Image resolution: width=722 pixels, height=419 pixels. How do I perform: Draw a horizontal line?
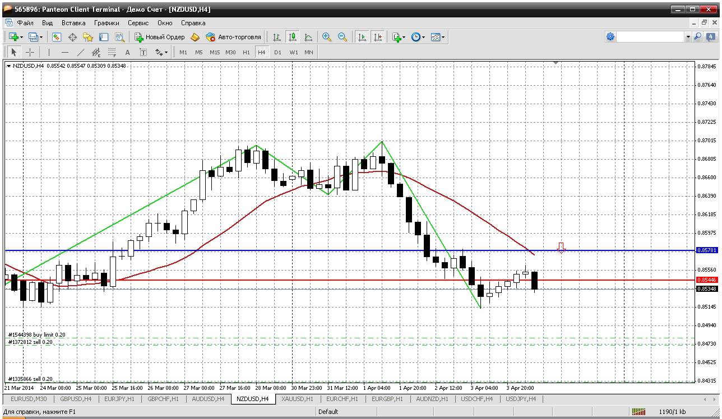pos(64,52)
